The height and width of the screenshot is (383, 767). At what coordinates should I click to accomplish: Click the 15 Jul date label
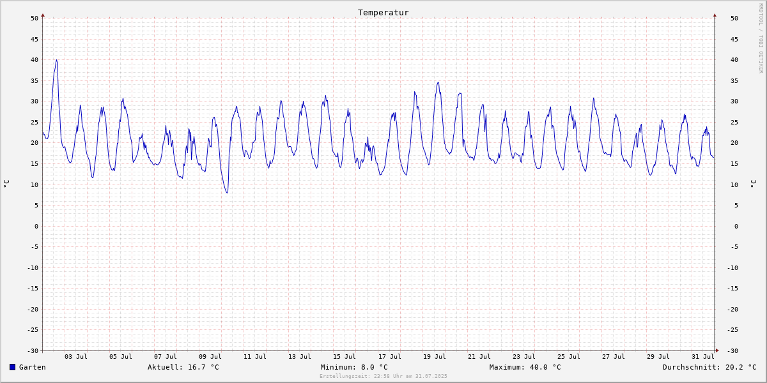coord(345,357)
